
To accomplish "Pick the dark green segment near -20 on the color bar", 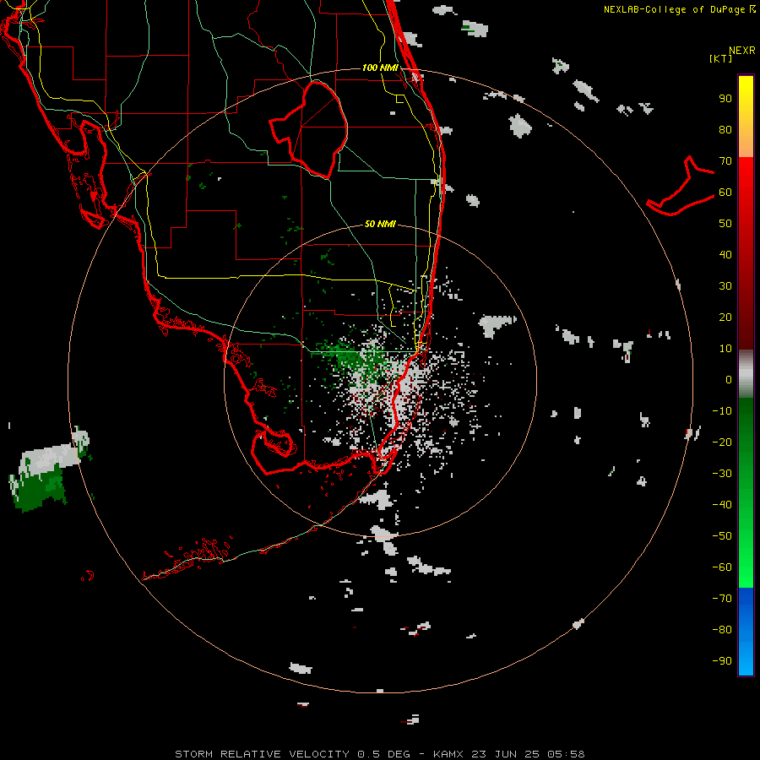I will (746, 437).
